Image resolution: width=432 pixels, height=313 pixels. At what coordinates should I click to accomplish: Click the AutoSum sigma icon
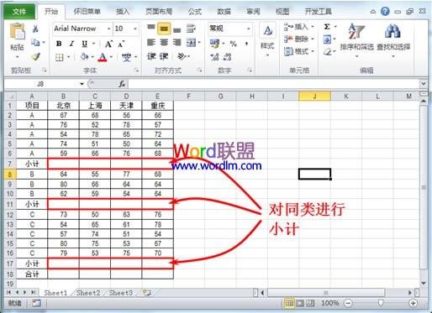(327, 27)
